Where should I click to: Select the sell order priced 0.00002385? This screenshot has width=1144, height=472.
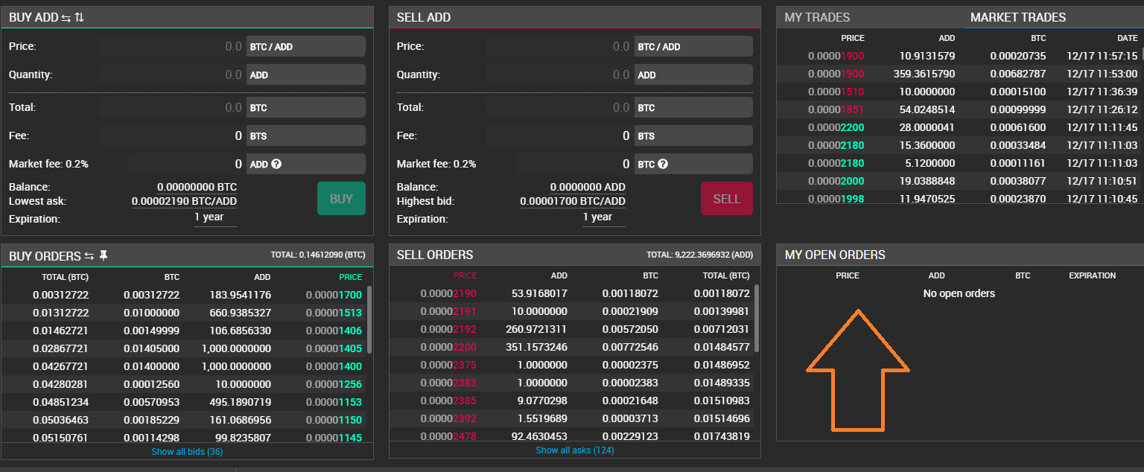coord(572,401)
